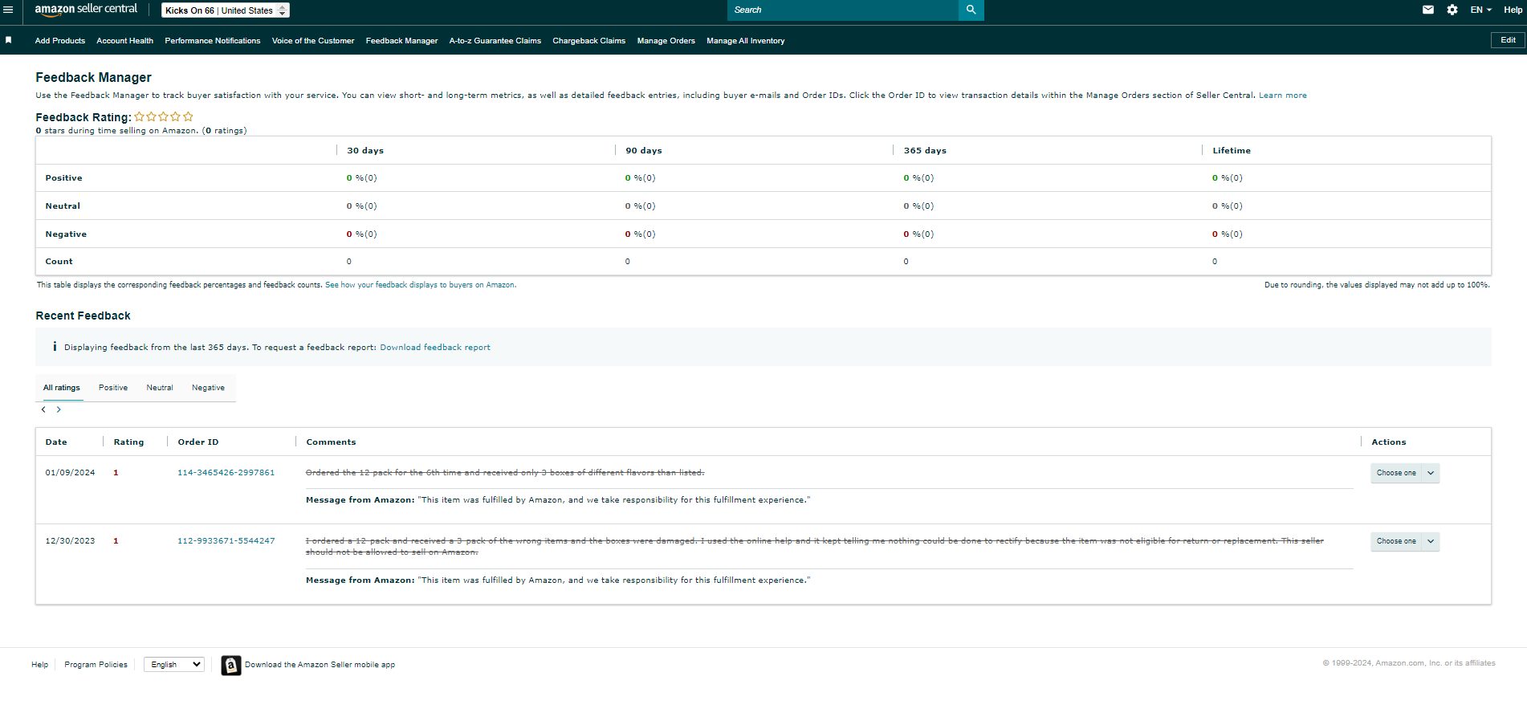Image resolution: width=1527 pixels, height=725 pixels.
Task: Click the Recent Feedback heading
Action: (83, 316)
